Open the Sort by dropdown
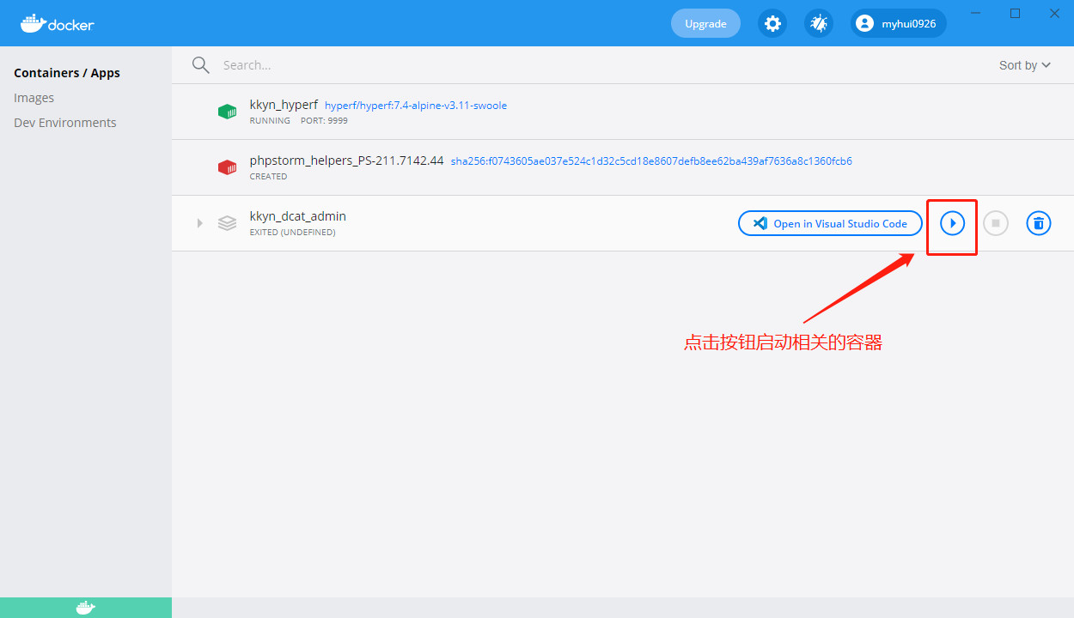This screenshot has width=1074, height=618. (1024, 64)
